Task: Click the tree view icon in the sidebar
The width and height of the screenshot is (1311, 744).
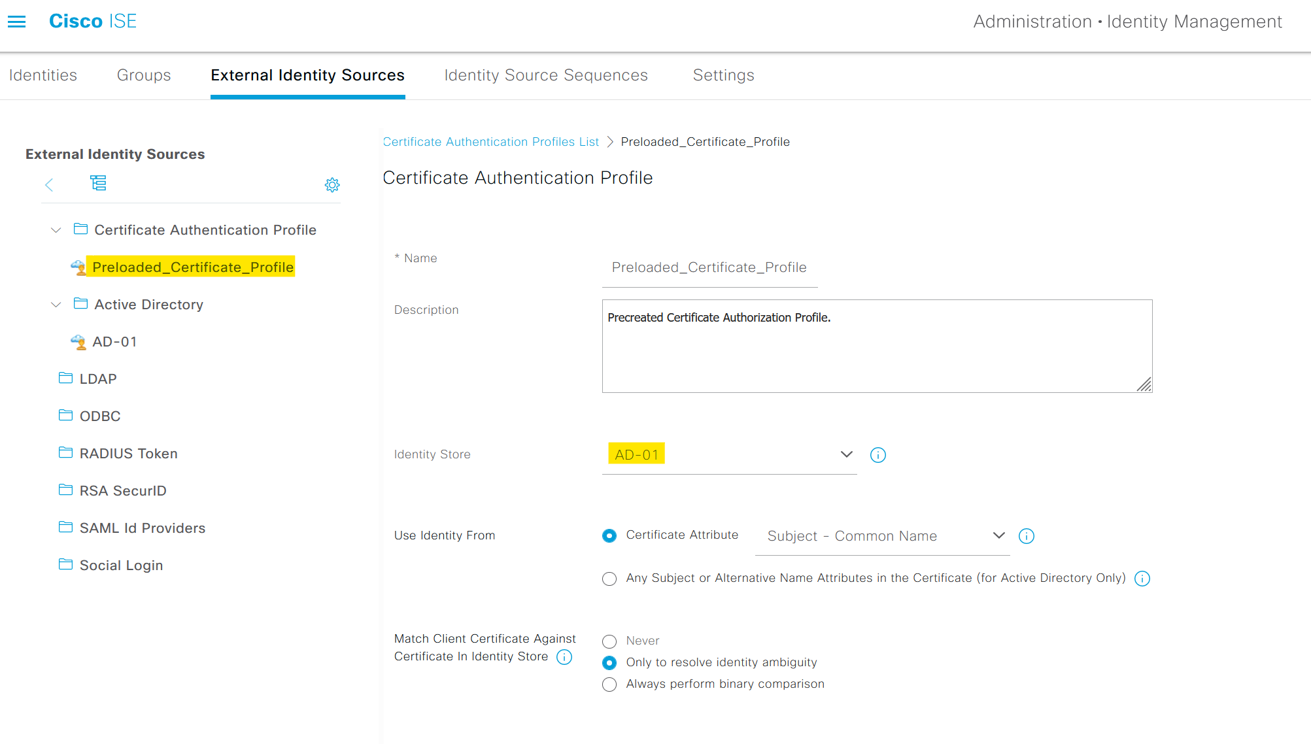Action: [x=98, y=184]
